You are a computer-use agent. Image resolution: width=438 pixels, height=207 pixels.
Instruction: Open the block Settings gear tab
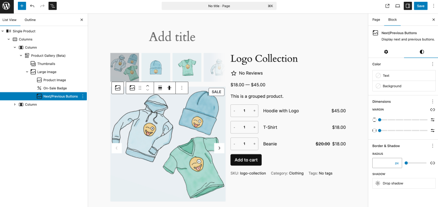pos(386,52)
